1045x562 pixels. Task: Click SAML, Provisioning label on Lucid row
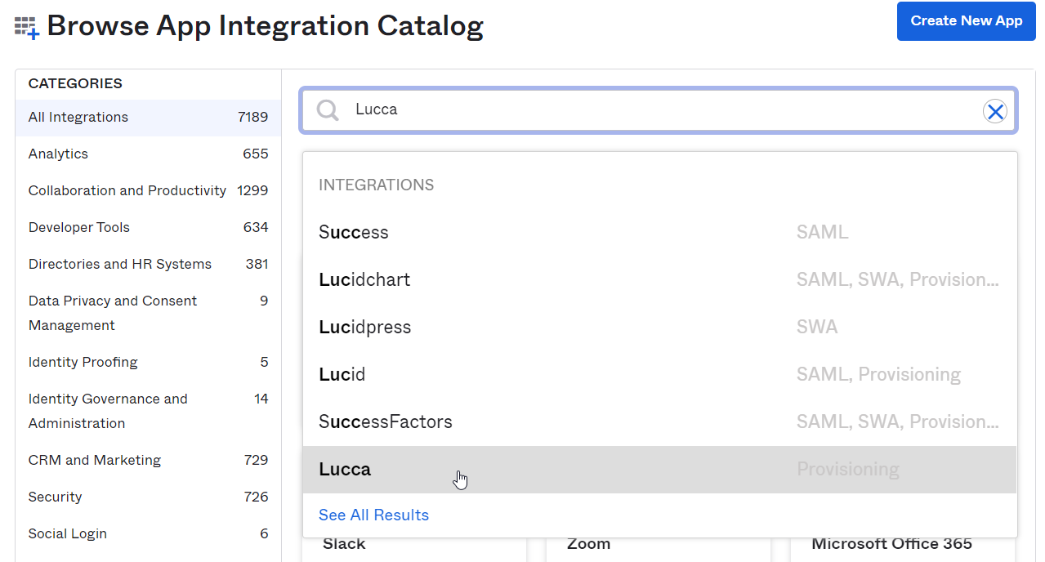(x=878, y=375)
